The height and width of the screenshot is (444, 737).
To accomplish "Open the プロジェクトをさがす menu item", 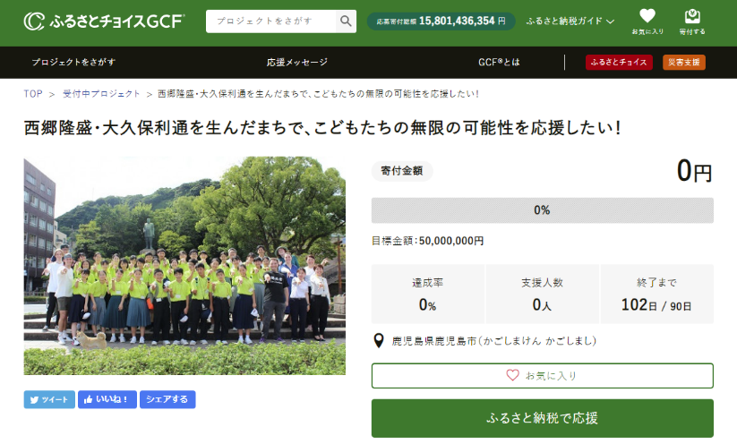I will pyautogui.click(x=73, y=63).
